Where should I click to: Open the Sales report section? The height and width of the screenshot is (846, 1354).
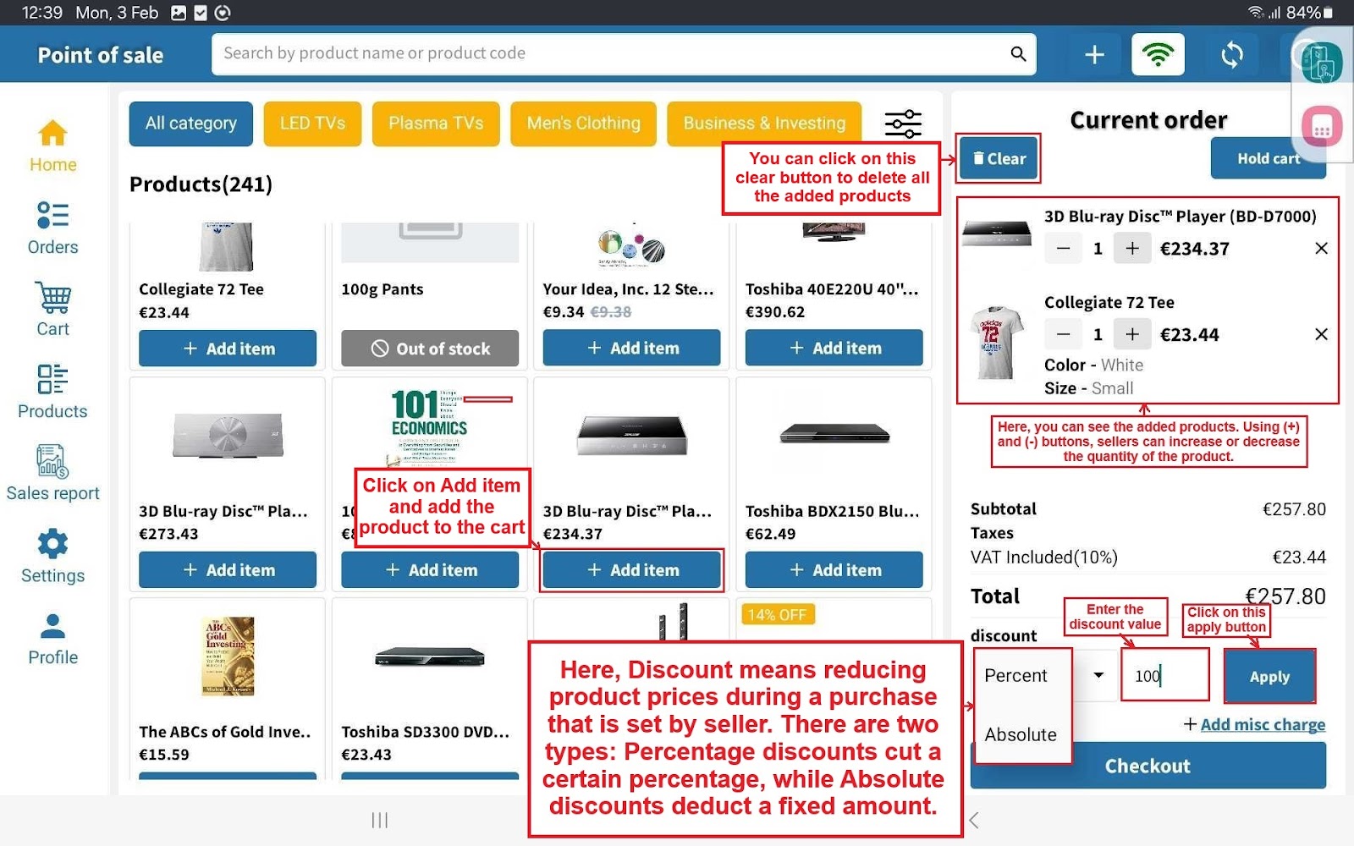click(52, 473)
